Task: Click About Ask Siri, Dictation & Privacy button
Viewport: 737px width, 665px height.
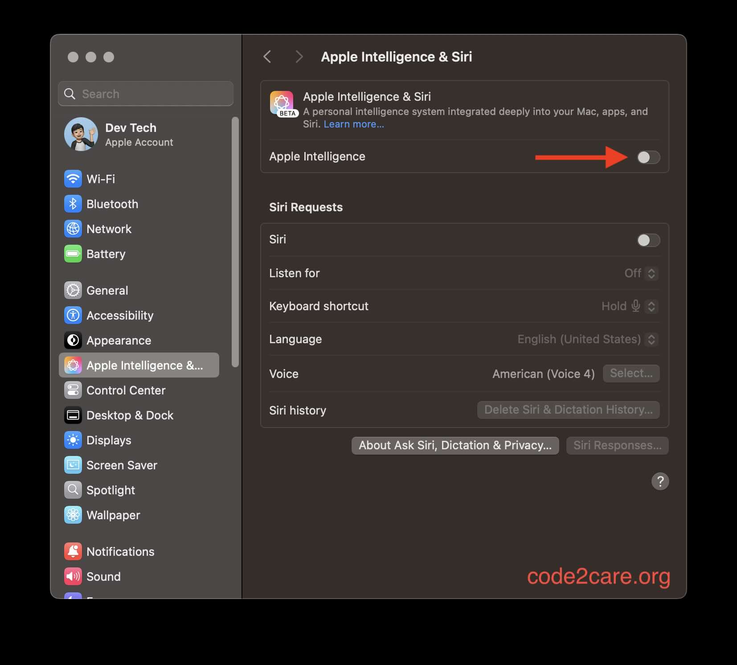Action: click(x=455, y=446)
